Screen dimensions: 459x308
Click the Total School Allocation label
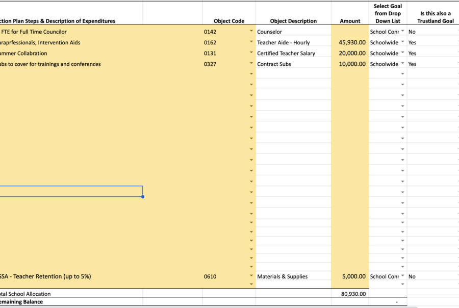25,294
